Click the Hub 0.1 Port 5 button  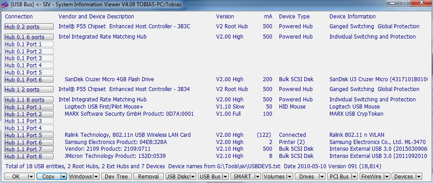[x=29, y=72]
